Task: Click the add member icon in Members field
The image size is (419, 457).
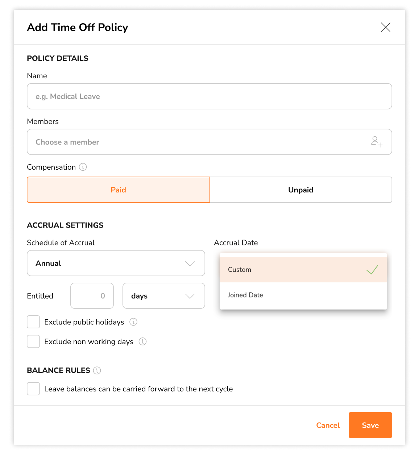Action: (377, 142)
